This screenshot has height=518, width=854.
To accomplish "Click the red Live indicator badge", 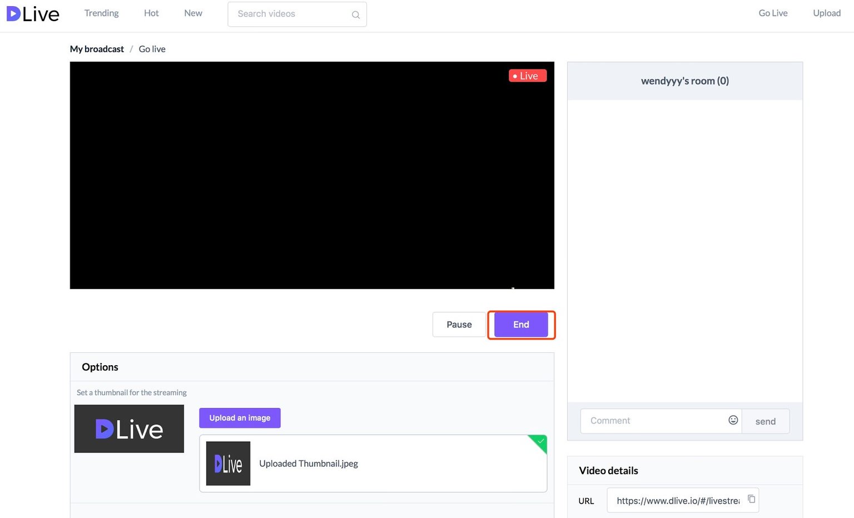I will coord(527,76).
